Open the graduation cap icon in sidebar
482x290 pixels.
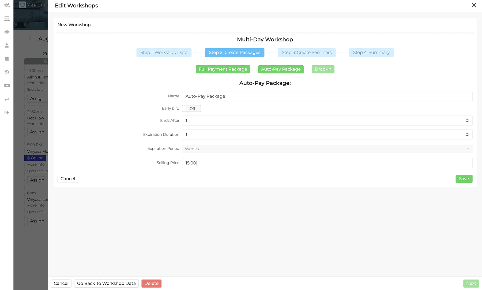[7, 32]
